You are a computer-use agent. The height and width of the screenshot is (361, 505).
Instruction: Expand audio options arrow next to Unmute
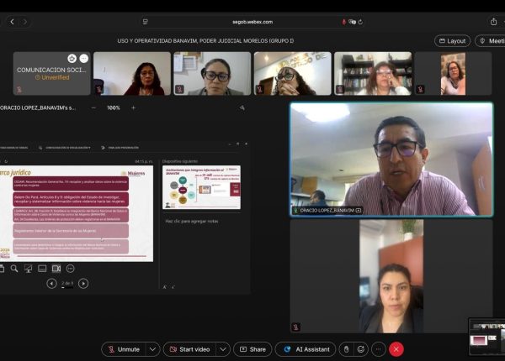152,349
